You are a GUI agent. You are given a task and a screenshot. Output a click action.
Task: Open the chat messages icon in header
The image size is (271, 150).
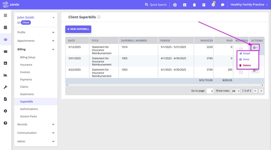tap(223, 5)
